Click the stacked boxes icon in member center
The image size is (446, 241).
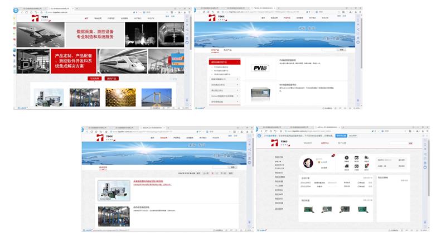click(346, 166)
